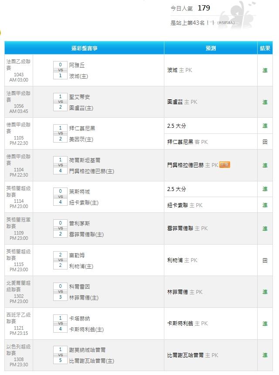Open 比爾謝瓦哈普爾 主 PK prediction

pyautogui.click(x=192, y=355)
